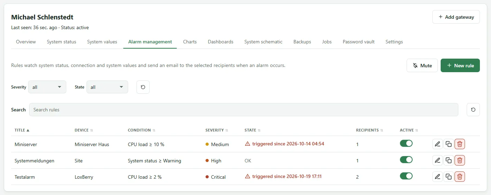Viewport: 491px width, 195px height.
Task: Click the 'Testalarm' rule title
Action: click(25, 177)
